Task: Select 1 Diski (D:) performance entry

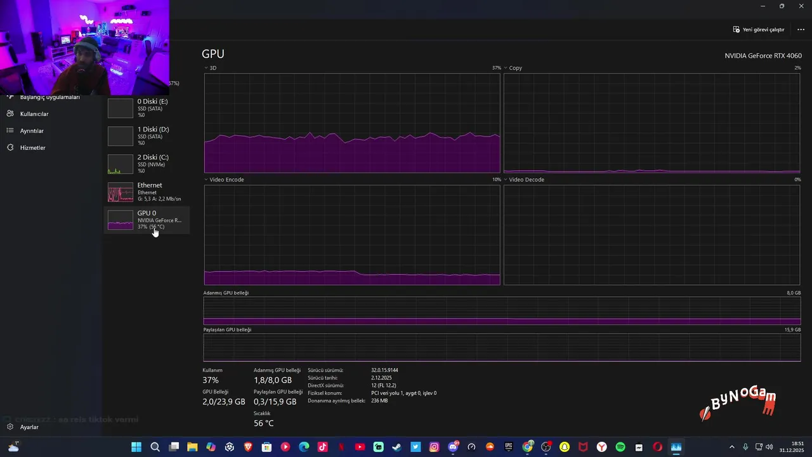Action: click(147, 136)
